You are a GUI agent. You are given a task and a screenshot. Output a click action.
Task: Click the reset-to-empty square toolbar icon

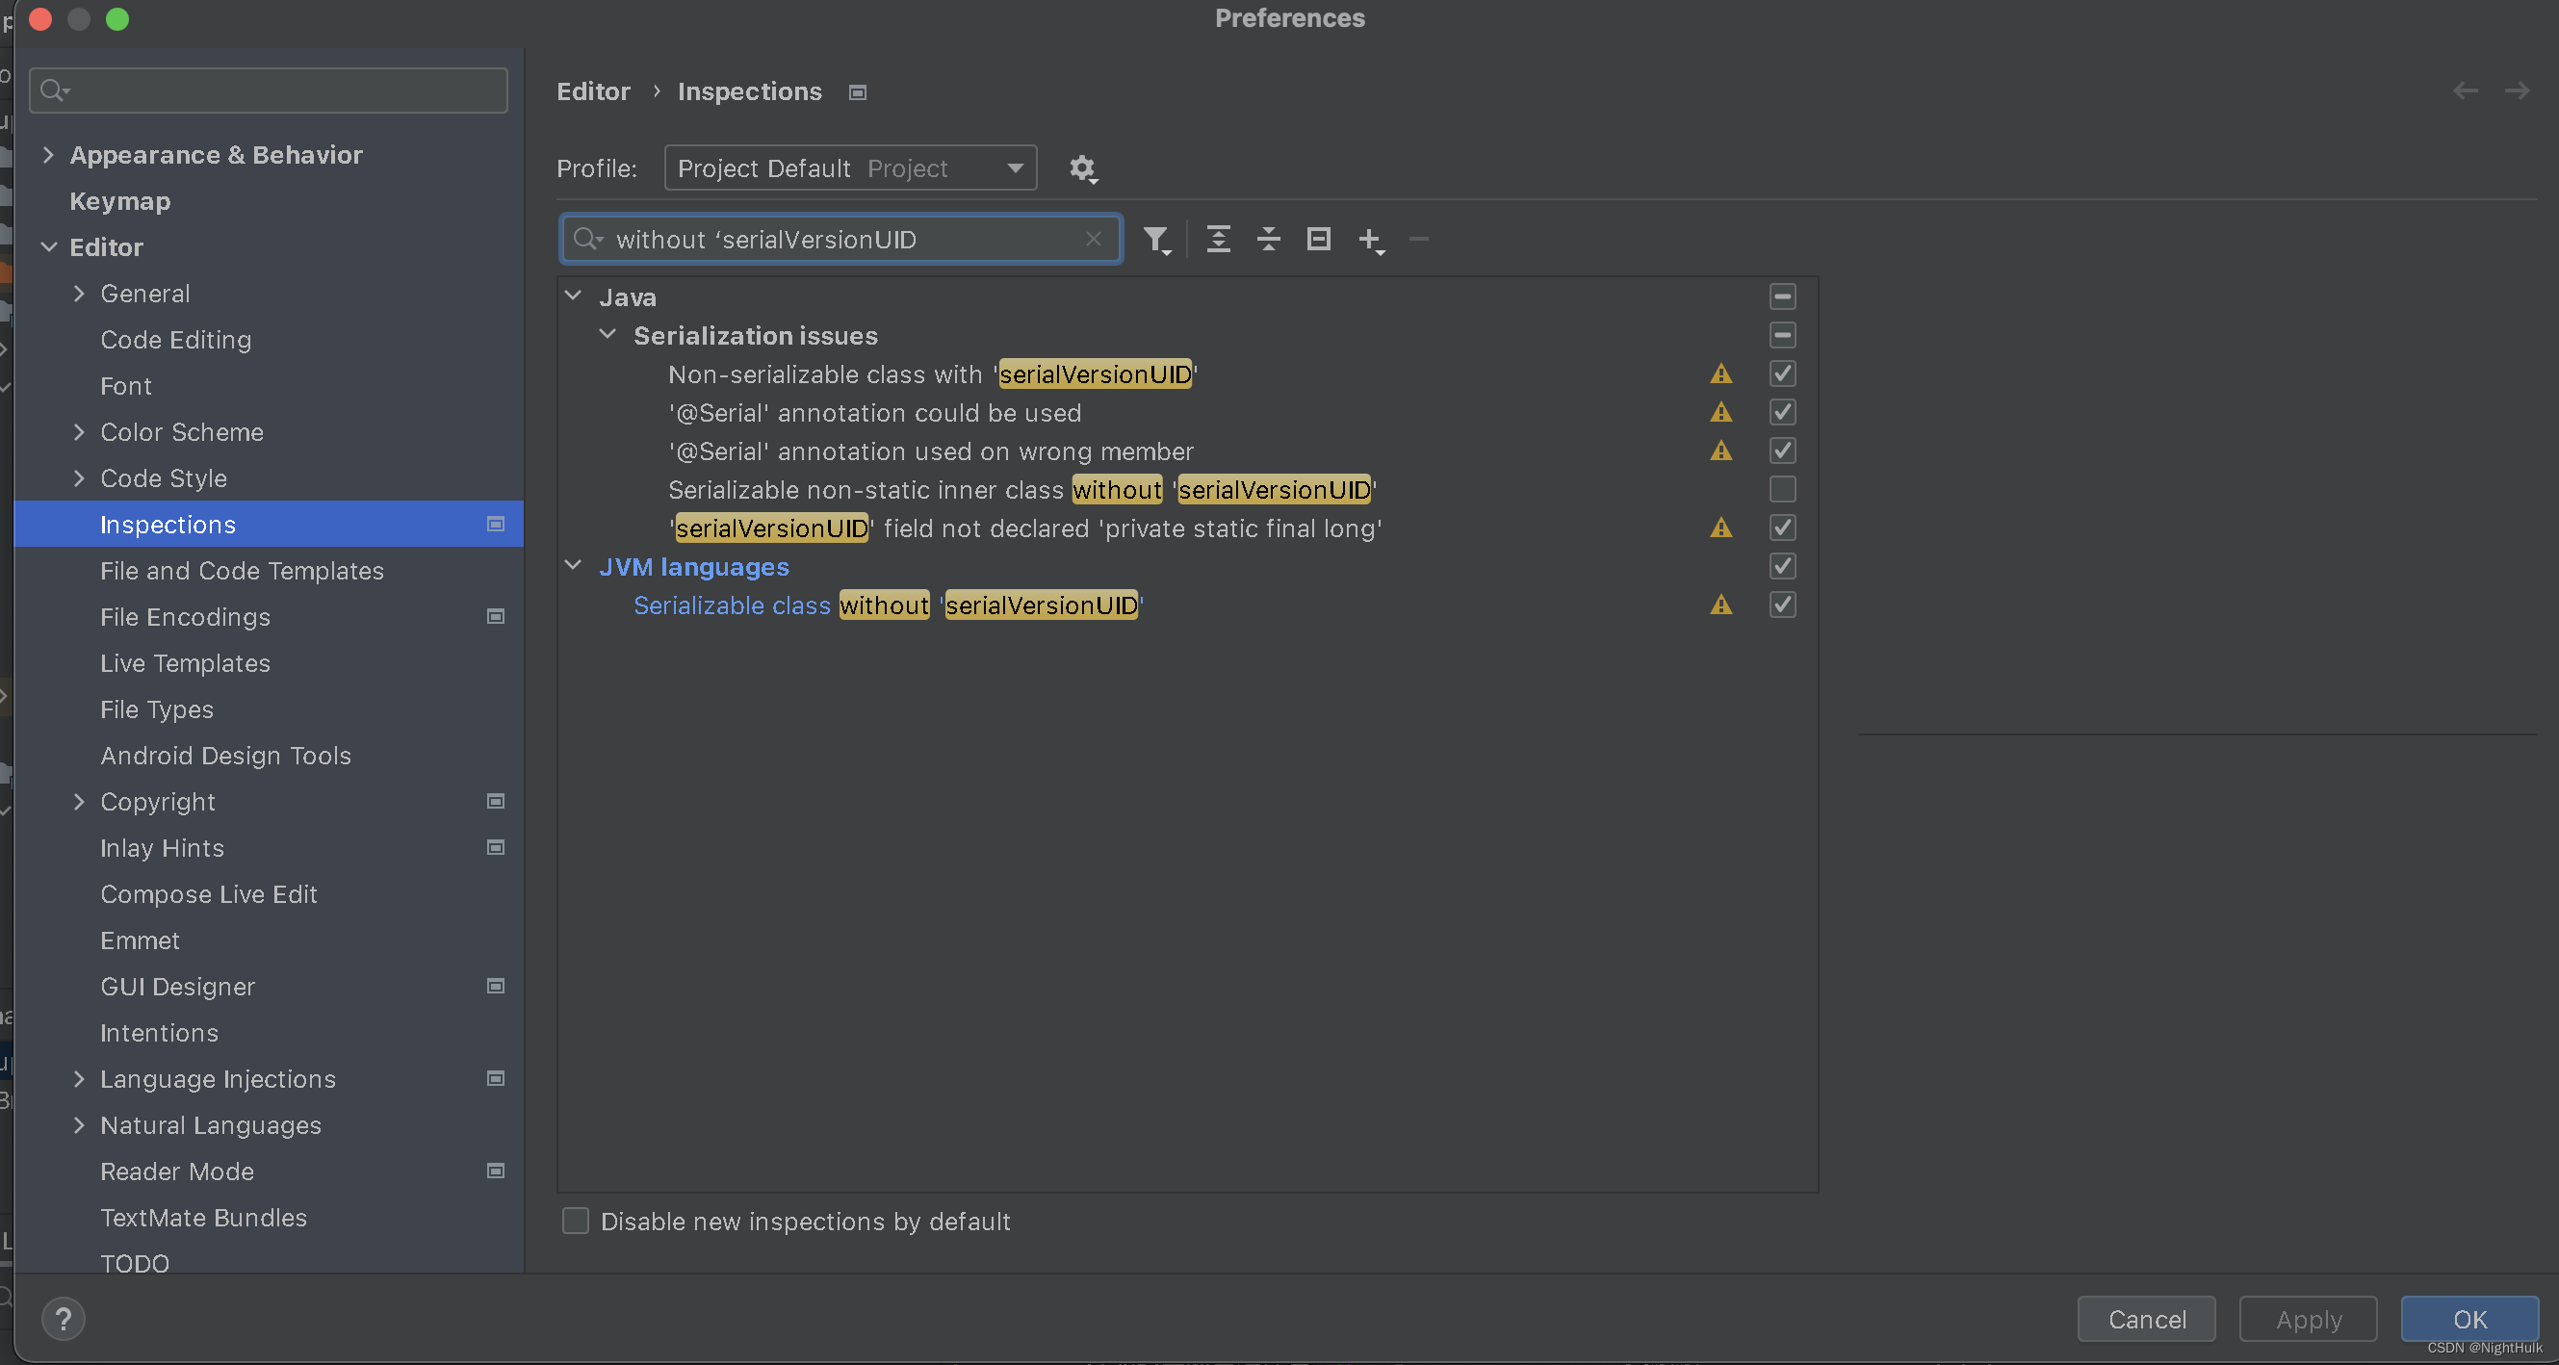1318,240
